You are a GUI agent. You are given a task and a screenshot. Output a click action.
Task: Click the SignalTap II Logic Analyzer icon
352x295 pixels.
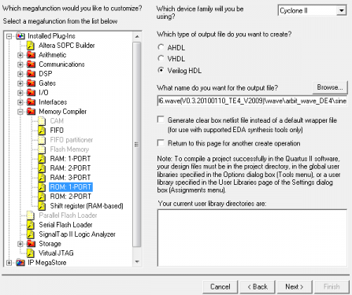31,234
